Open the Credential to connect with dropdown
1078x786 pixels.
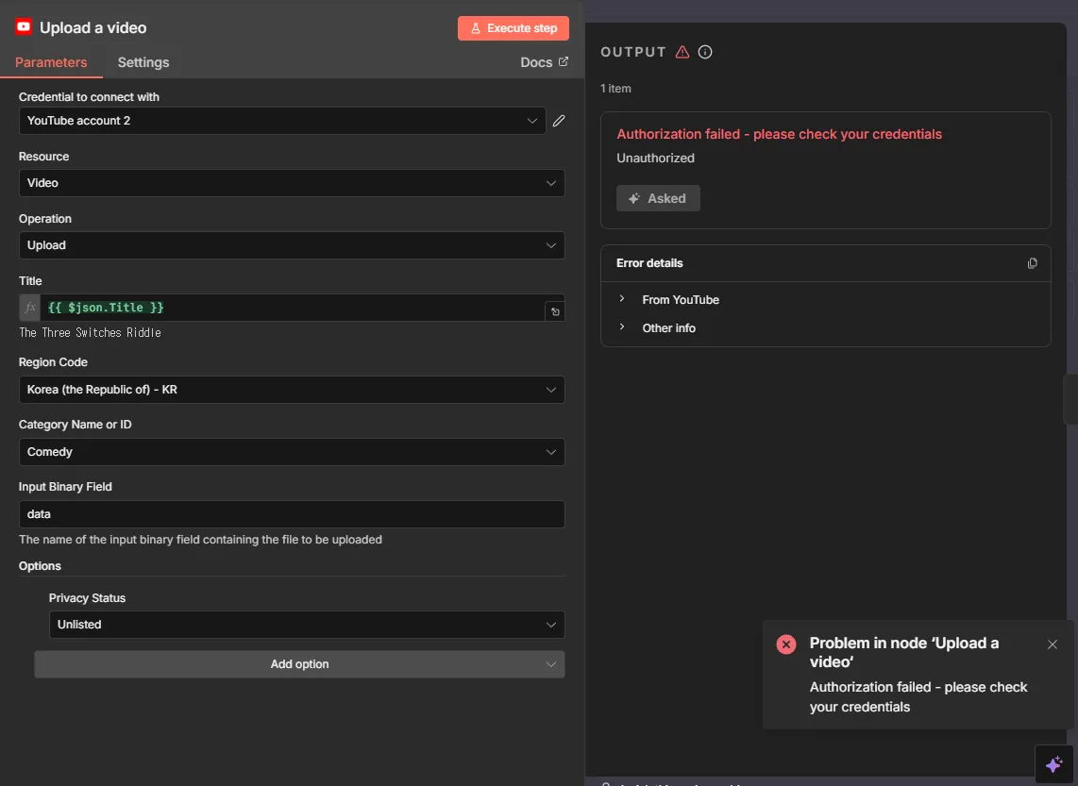281,121
